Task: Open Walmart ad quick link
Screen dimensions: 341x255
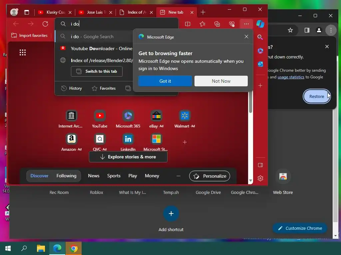Action: [x=184, y=119]
